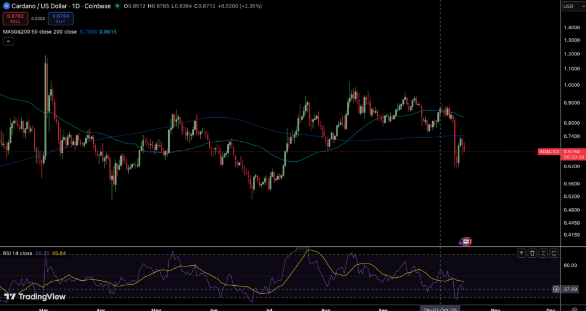Click the ADAUSD price label tag
The image size is (586, 311).
coord(549,151)
